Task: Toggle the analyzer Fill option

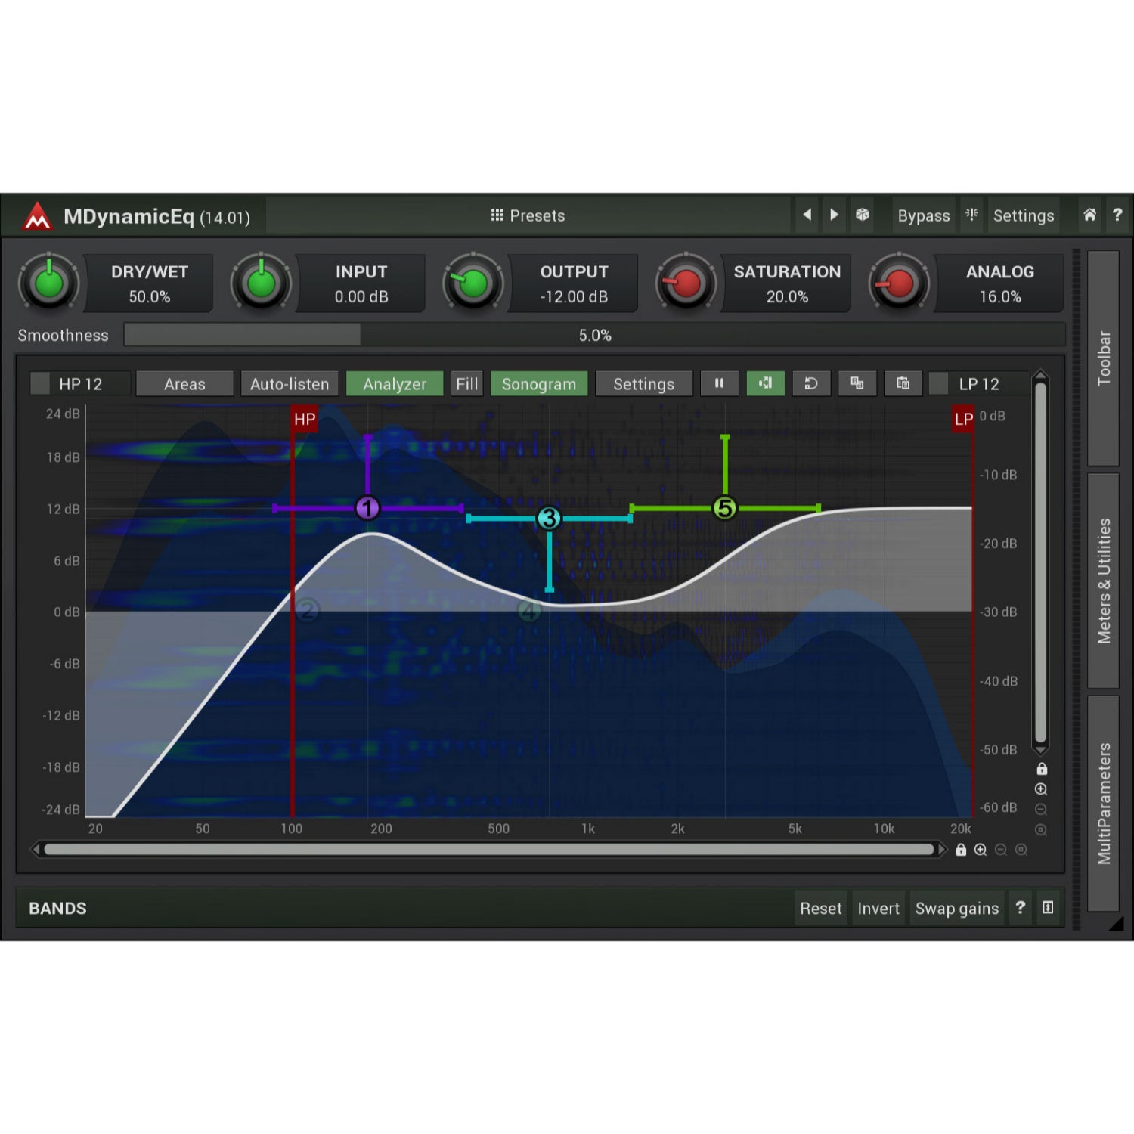Action: click(x=466, y=383)
